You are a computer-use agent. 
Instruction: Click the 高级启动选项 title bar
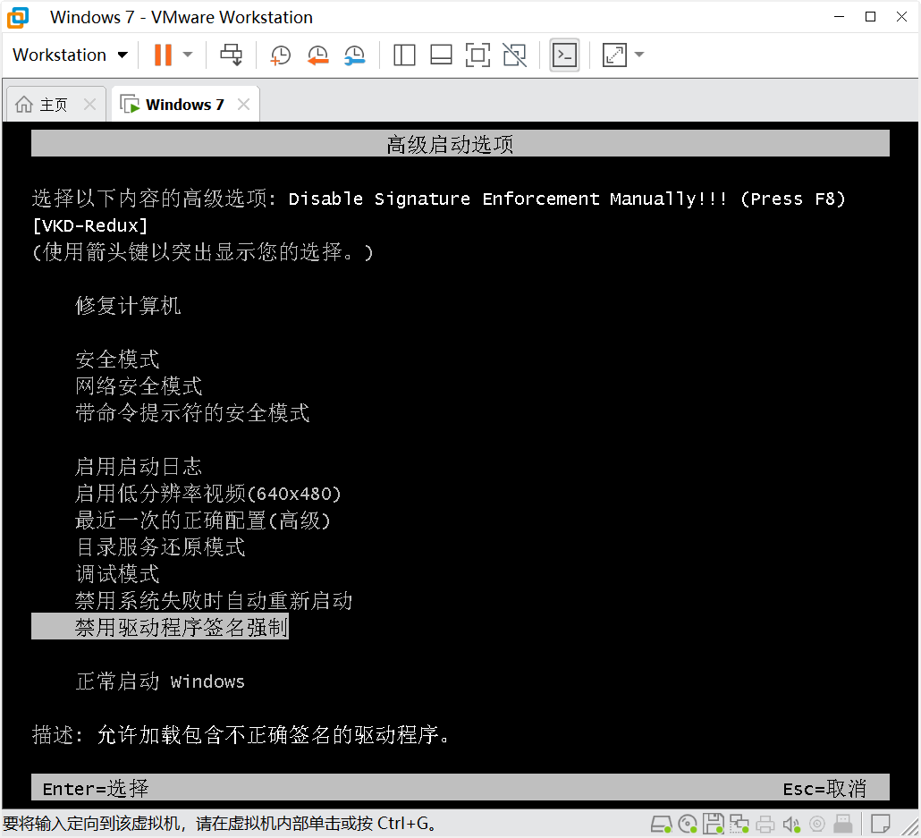click(460, 143)
